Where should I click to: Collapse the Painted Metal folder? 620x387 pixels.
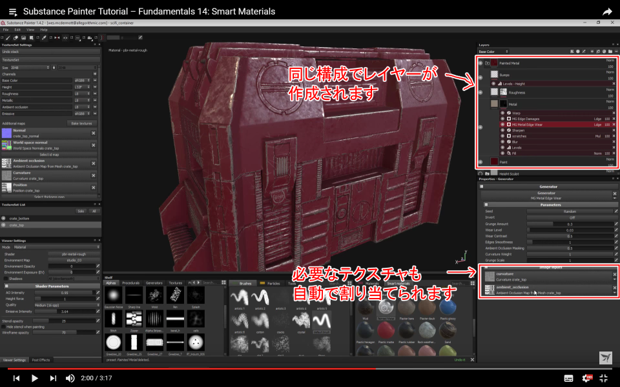pyautogui.click(x=487, y=63)
